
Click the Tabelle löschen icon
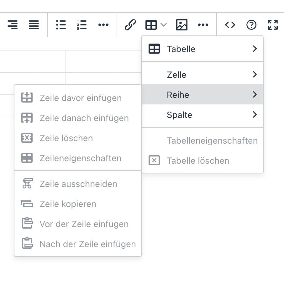click(154, 160)
